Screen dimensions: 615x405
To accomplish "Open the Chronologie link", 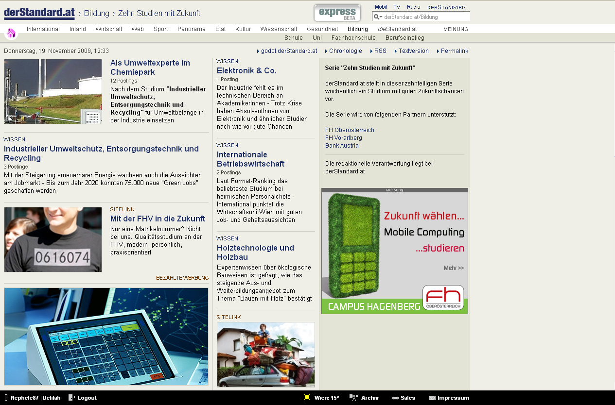I will click(346, 51).
